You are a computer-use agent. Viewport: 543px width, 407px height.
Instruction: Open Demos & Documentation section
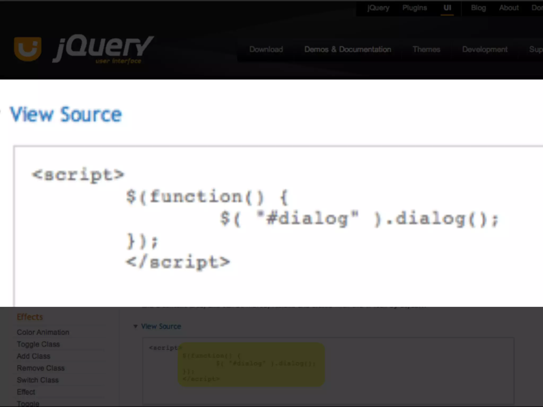(x=348, y=50)
